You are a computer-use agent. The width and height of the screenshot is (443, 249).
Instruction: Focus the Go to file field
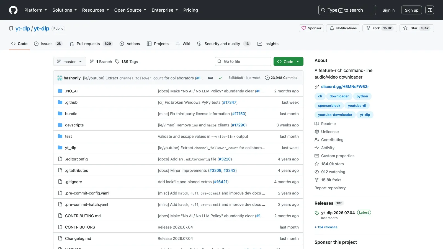click(x=243, y=61)
